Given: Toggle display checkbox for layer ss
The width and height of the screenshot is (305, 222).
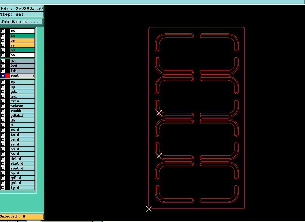Looking at the screenshot, I should (3, 45).
